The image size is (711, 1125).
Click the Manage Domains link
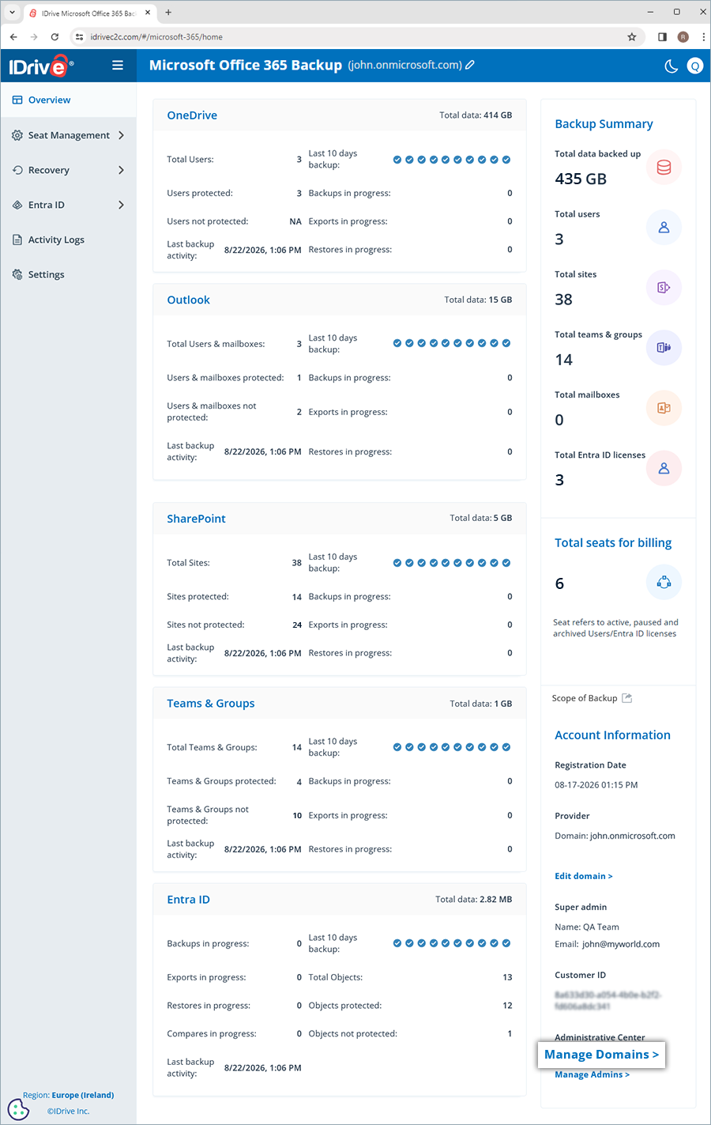pos(601,1055)
